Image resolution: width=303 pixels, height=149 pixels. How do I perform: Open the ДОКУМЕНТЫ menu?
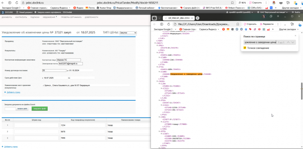pos(7,17)
